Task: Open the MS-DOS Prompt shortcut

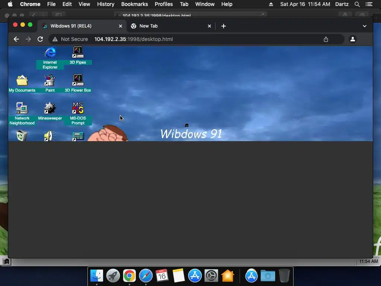Action: (78, 114)
